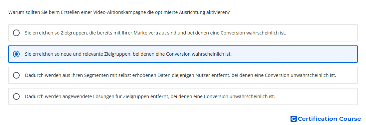This screenshot has width=366, height=125.
Task: Click the blue G logo icon
Action: (x=293, y=119)
